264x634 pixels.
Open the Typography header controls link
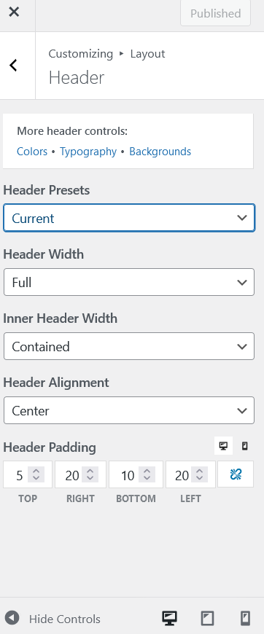click(88, 152)
